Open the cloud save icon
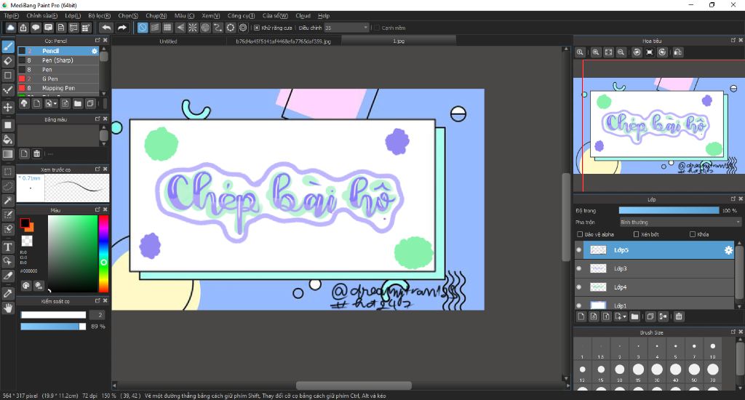This screenshot has width=745, height=400. pyautogui.click(x=10, y=28)
